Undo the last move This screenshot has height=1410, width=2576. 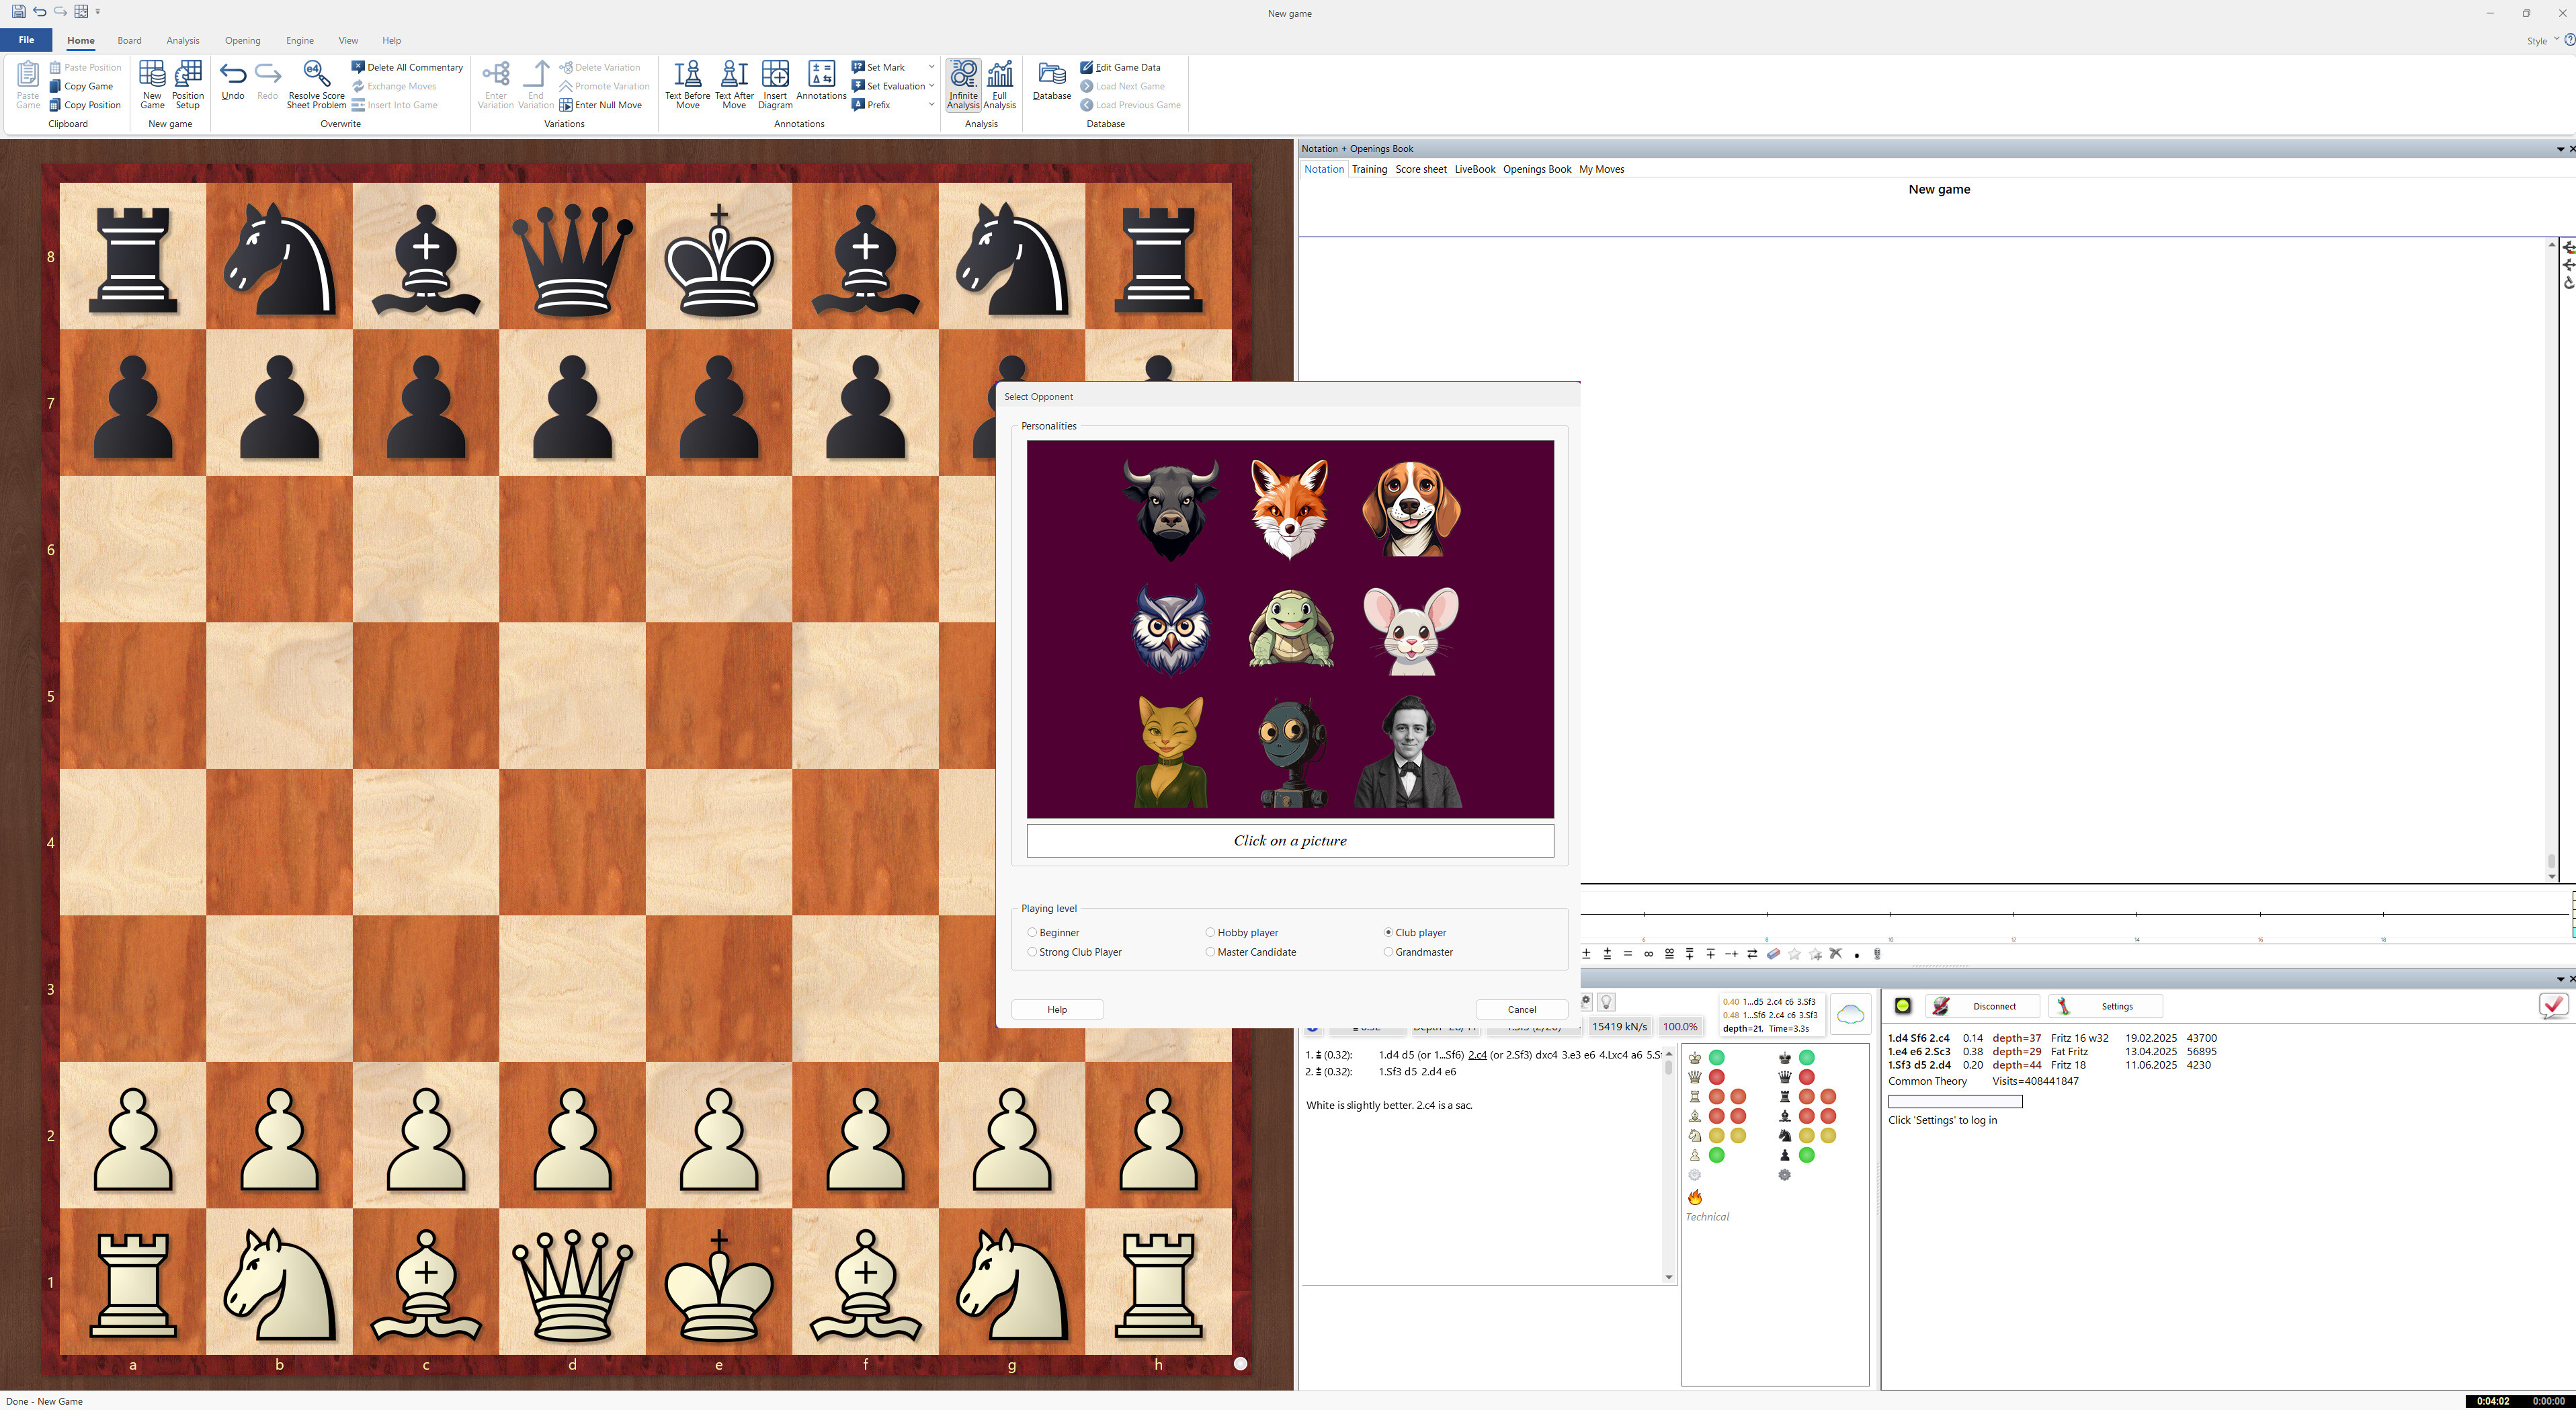point(232,84)
